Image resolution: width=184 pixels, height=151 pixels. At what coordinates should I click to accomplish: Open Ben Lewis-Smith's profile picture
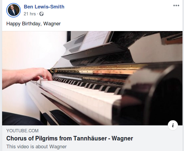(14, 10)
